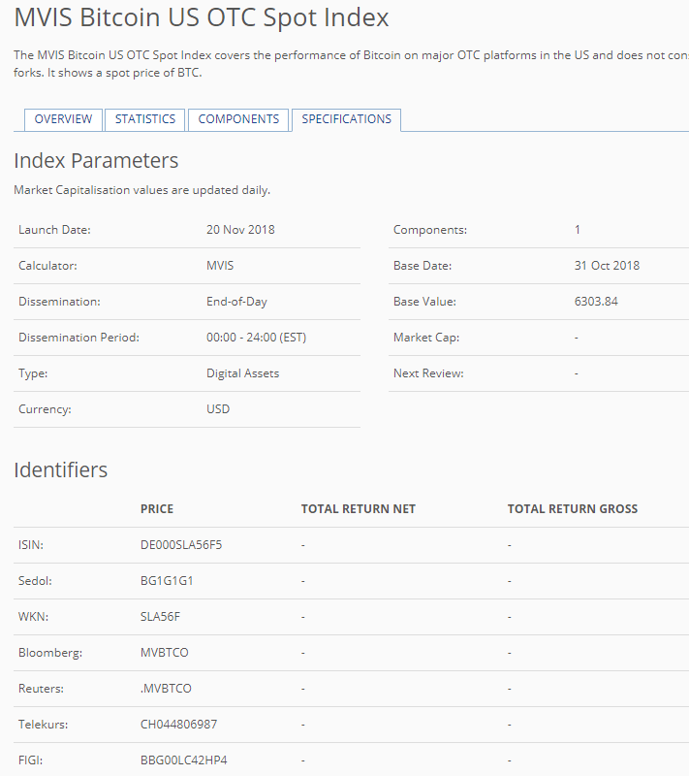Click the ISIN code DE000SLA56F5
This screenshot has height=776, width=689.
point(181,545)
